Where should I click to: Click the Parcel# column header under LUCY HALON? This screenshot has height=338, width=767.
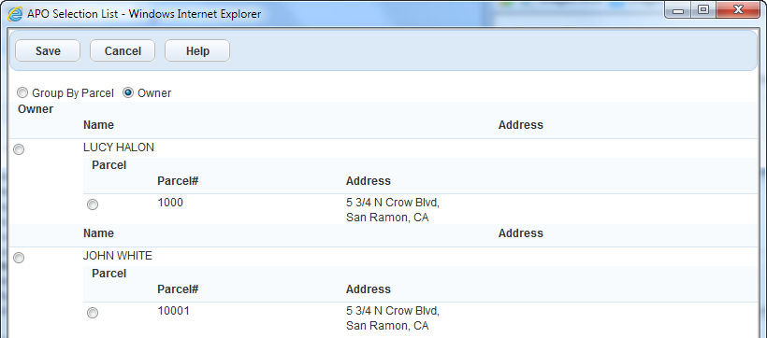click(x=178, y=181)
